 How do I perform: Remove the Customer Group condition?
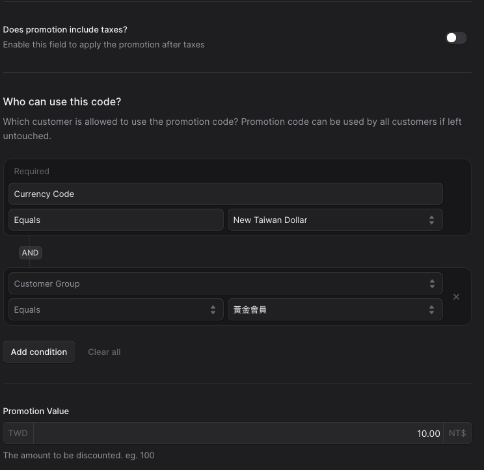pos(456,296)
